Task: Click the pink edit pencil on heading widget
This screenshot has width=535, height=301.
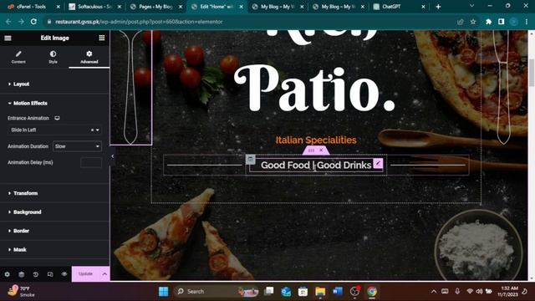Action: (378, 164)
